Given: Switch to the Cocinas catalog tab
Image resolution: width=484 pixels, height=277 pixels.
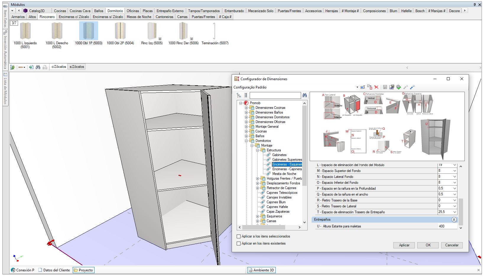Looking at the screenshot, I should coord(60,11).
